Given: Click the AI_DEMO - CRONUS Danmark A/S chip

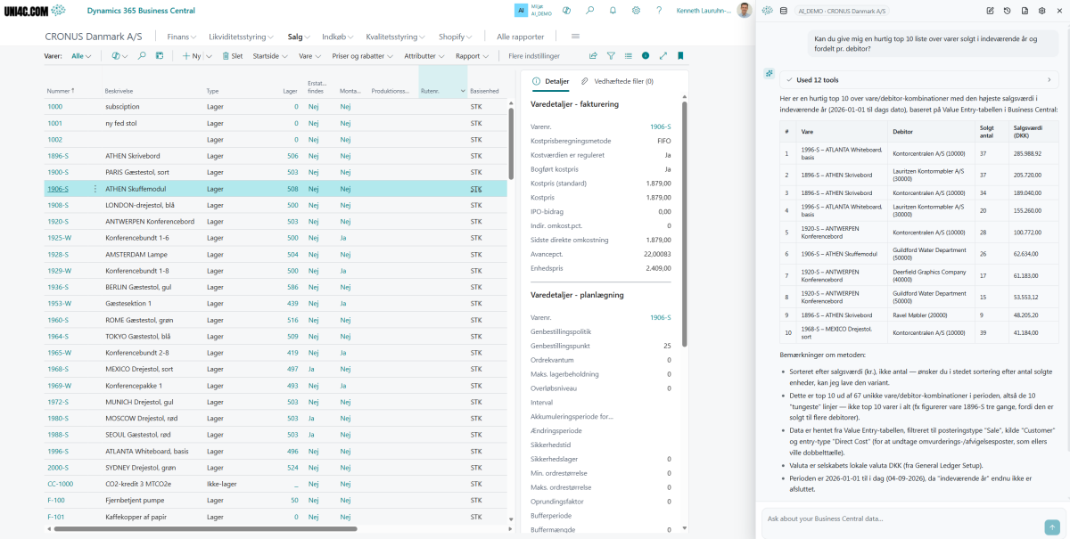Looking at the screenshot, I should 840,11.
